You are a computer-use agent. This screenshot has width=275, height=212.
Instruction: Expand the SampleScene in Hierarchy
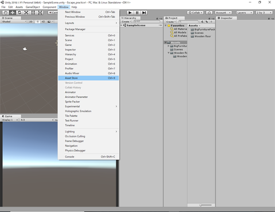click(121, 25)
